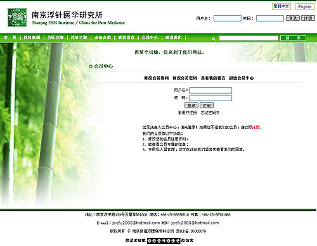Image resolution: width=317 pixels, height=246 pixels.
Task: Click the header 注册 register button
Action: tap(308, 18)
